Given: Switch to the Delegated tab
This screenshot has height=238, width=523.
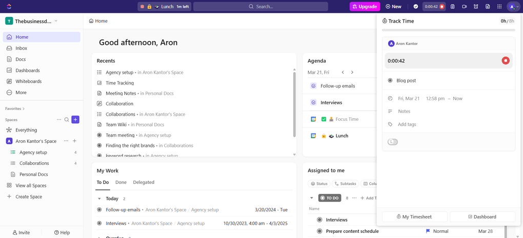Looking at the screenshot, I should click(x=144, y=182).
